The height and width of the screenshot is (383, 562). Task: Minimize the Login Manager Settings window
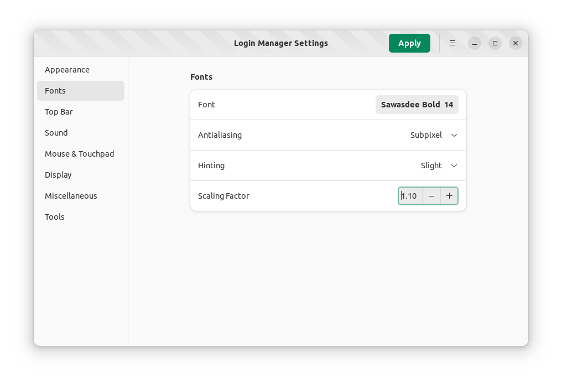tap(475, 43)
